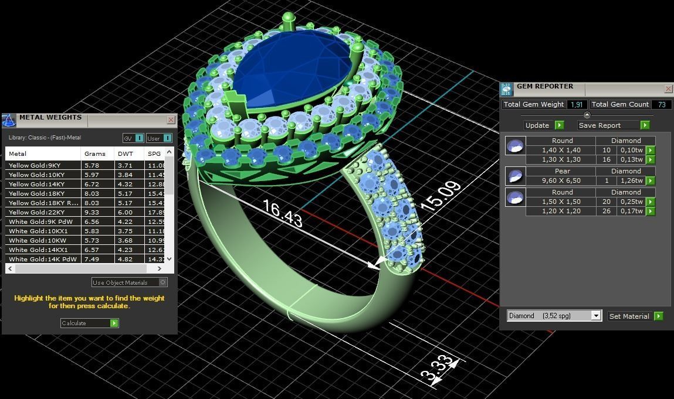674x399 pixels.
Task: Click the 9.33 grams cell
Action: tap(97, 212)
